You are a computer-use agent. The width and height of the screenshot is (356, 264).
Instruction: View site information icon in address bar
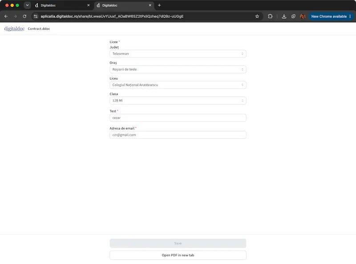(36, 16)
